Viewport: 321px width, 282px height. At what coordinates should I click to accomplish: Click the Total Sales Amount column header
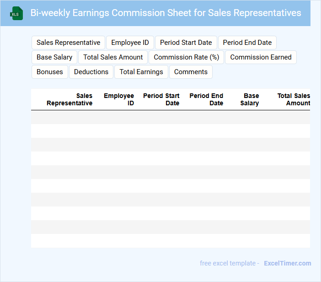coord(294,99)
